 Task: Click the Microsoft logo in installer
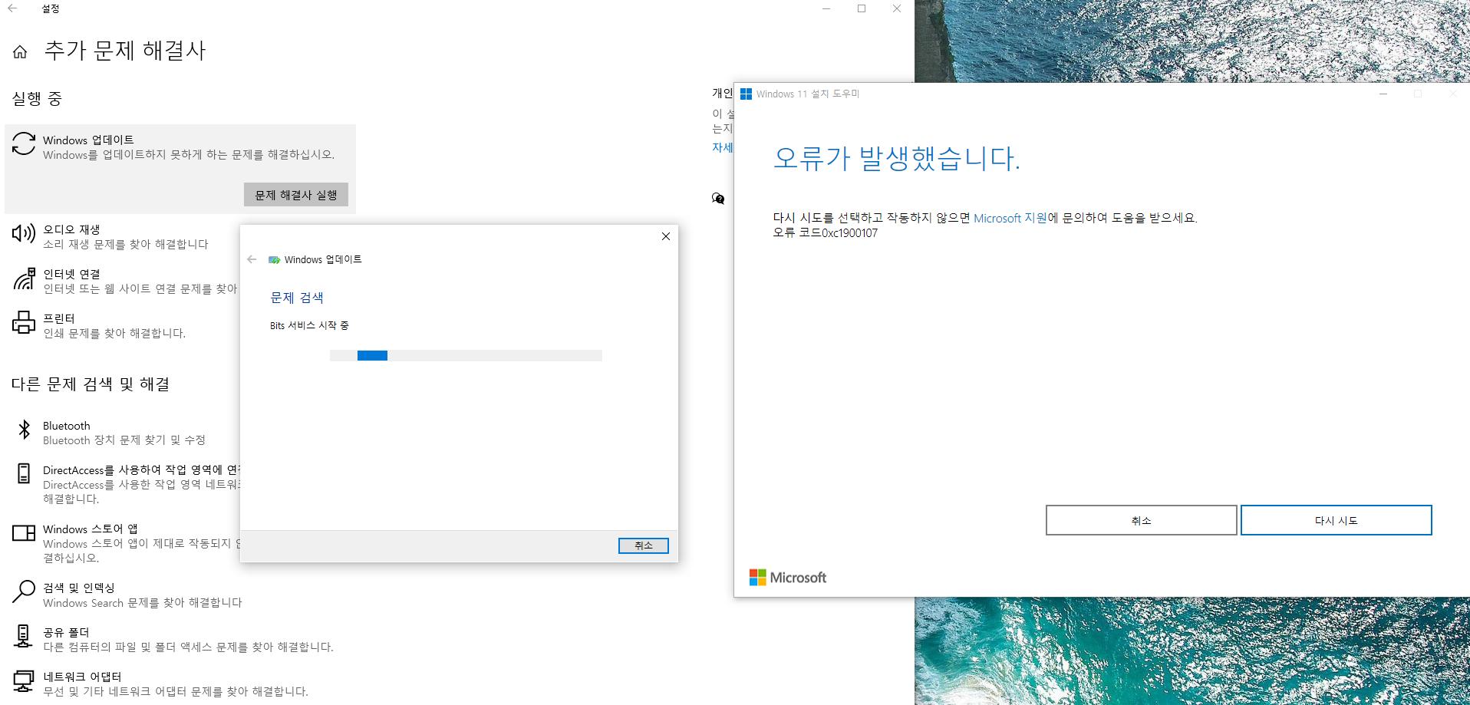click(x=788, y=578)
